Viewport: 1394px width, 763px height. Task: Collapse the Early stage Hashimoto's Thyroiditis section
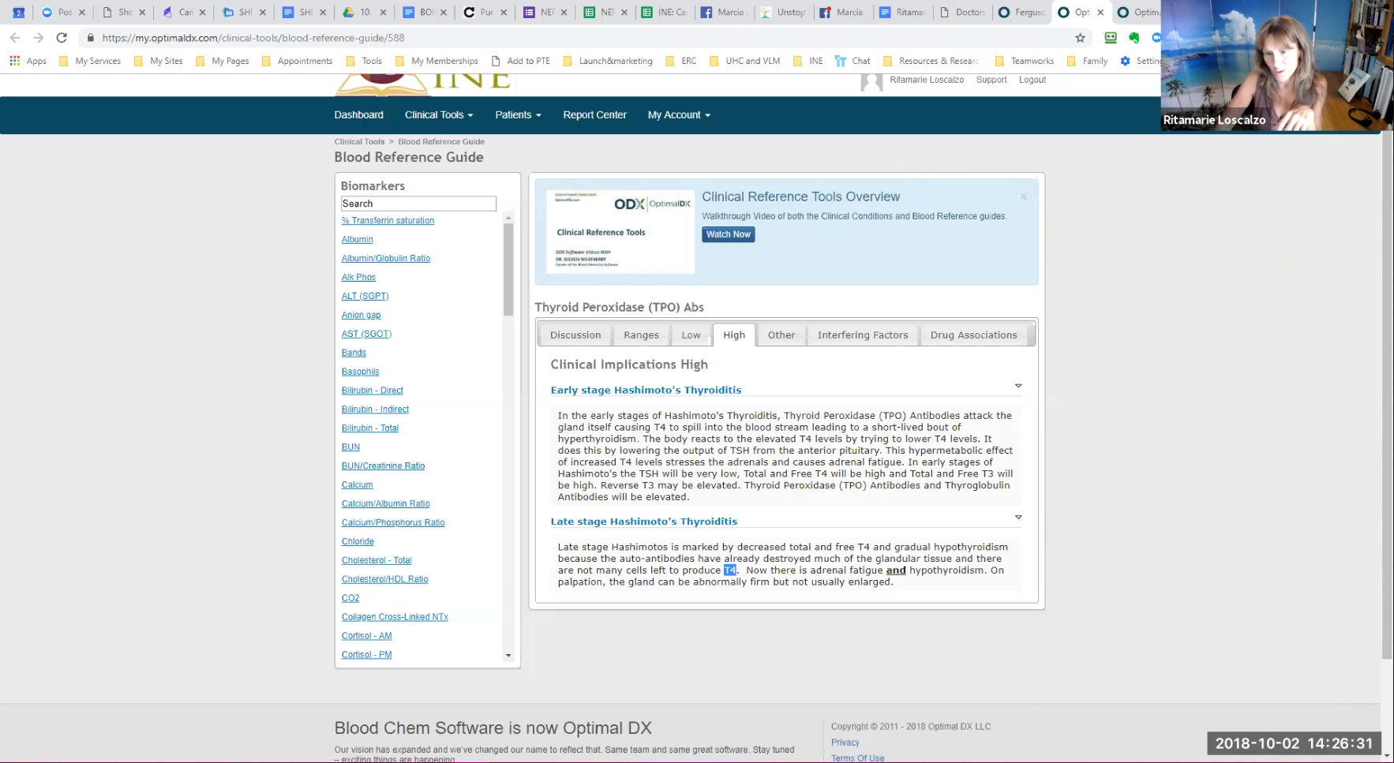pos(1017,386)
